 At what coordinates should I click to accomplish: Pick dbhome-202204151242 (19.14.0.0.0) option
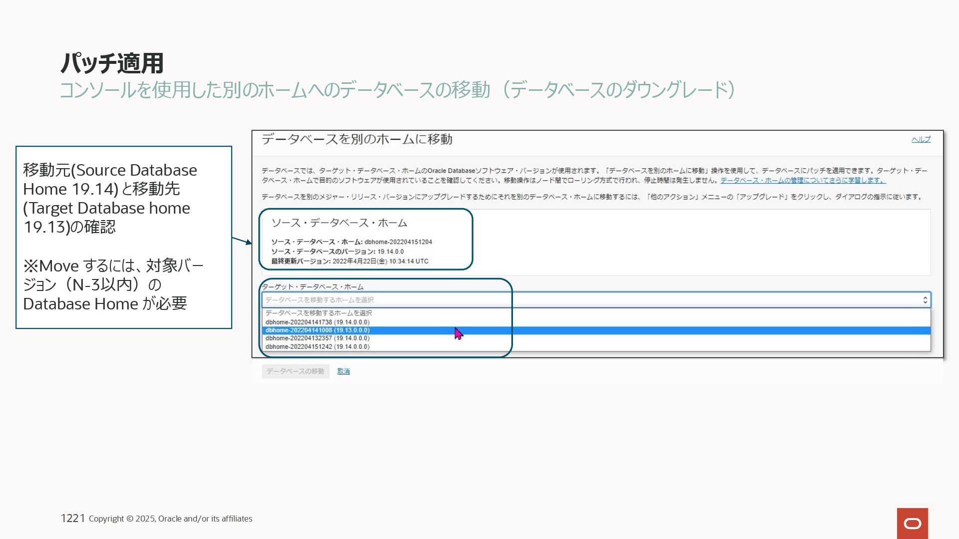click(317, 347)
